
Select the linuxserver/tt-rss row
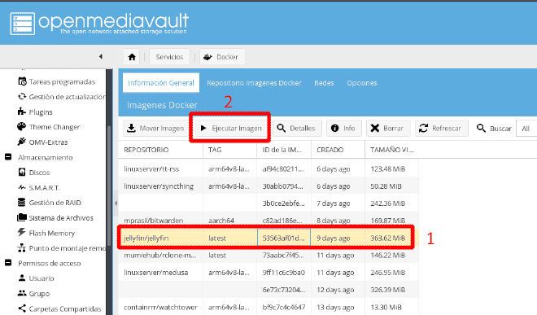[268, 169]
